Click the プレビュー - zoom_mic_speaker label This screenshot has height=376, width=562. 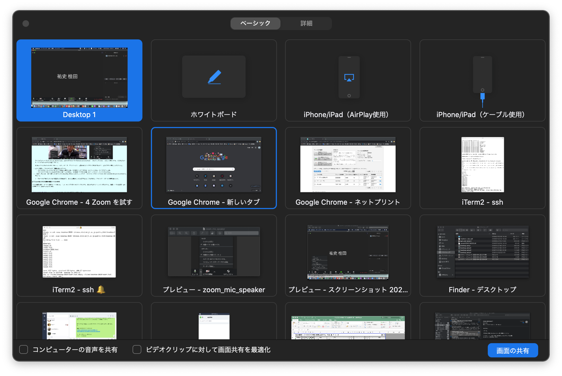(214, 290)
